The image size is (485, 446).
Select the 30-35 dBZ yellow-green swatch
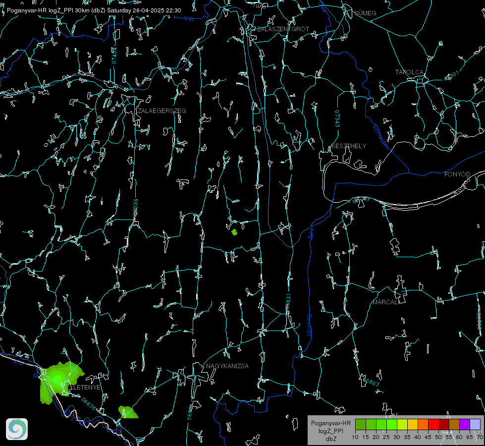(x=402, y=424)
